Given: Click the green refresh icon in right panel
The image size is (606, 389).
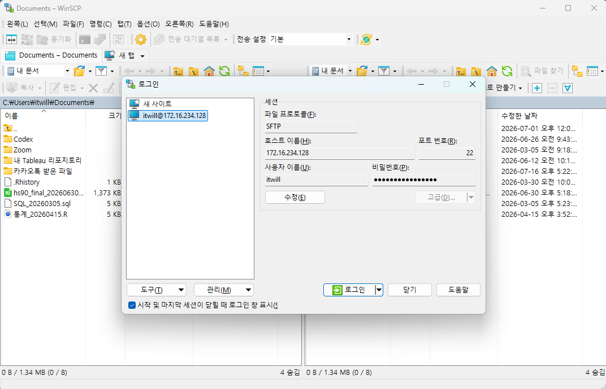Looking at the screenshot, I should (507, 71).
